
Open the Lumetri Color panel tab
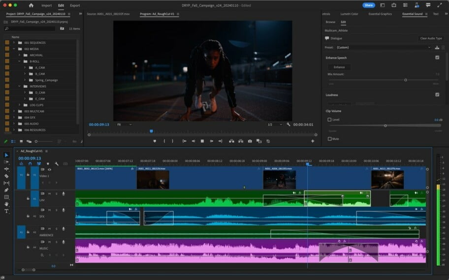pyautogui.click(x=349, y=14)
